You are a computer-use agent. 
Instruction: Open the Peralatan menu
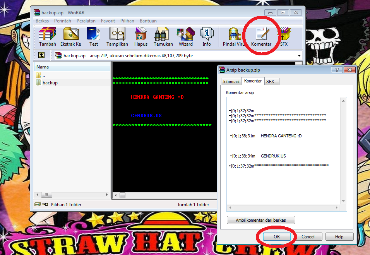click(86, 21)
